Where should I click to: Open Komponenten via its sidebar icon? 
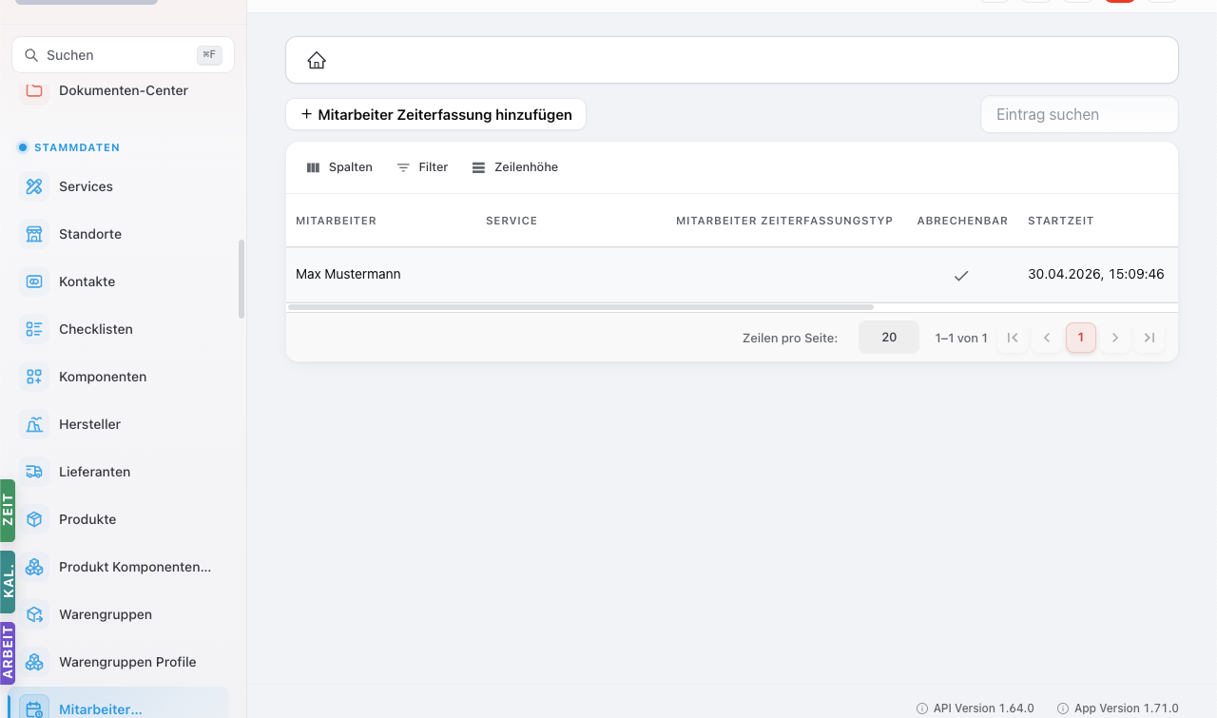click(34, 377)
